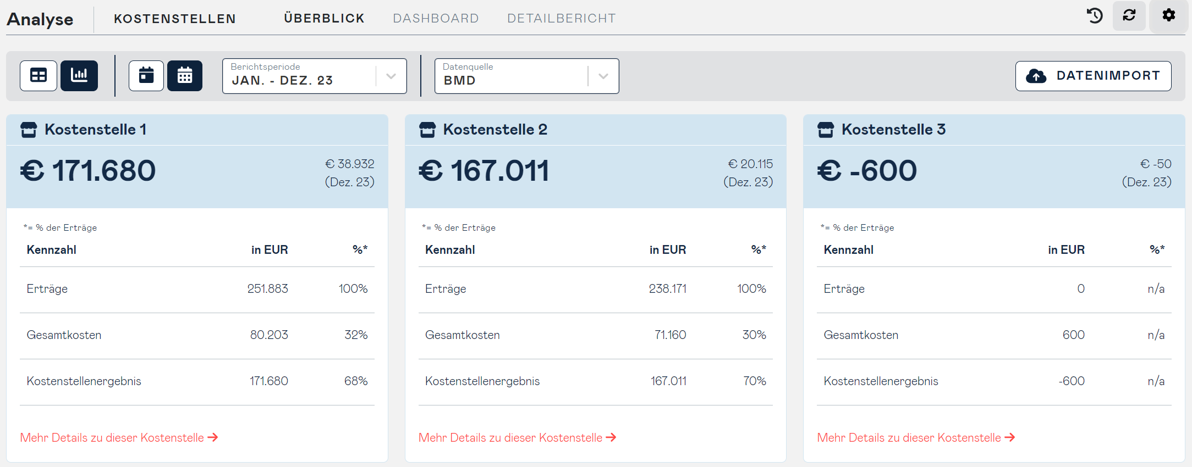The height and width of the screenshot is (467, 1192).
Task: Click Erträge value 251.883
Action: coord(267,288)
